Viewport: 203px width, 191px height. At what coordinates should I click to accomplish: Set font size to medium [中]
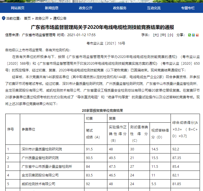pyautogui.click(x=163, y=35)
